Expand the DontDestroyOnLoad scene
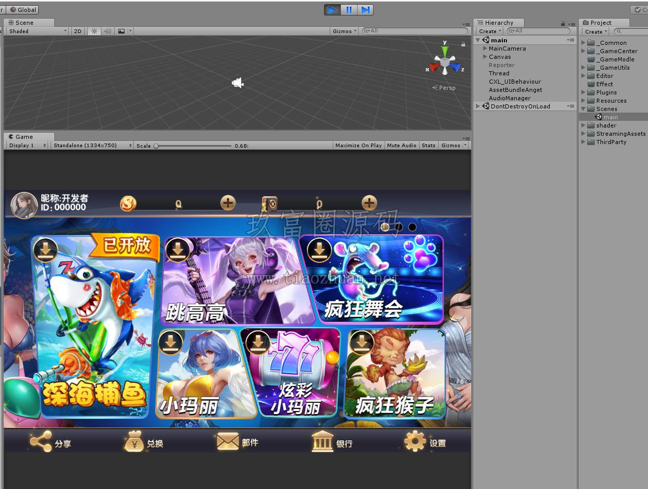 click(x=478, y=106)
